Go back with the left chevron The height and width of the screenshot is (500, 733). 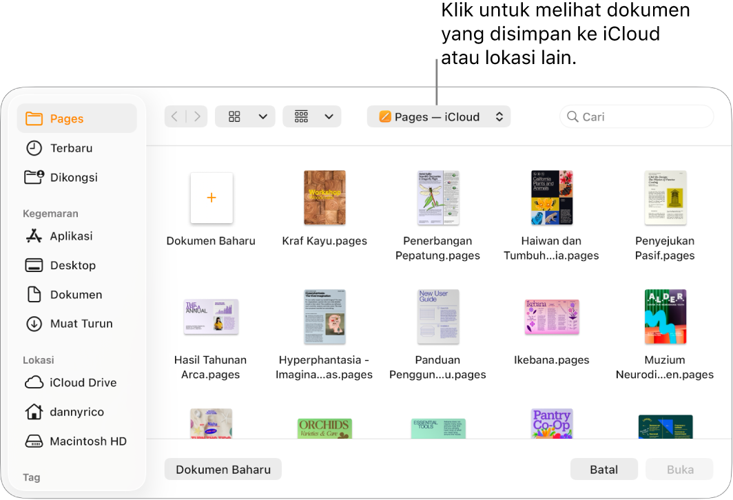(x=174, y=116)
